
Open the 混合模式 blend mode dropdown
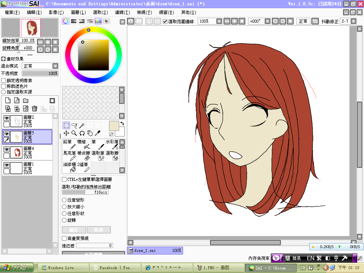tap(55, 66)
